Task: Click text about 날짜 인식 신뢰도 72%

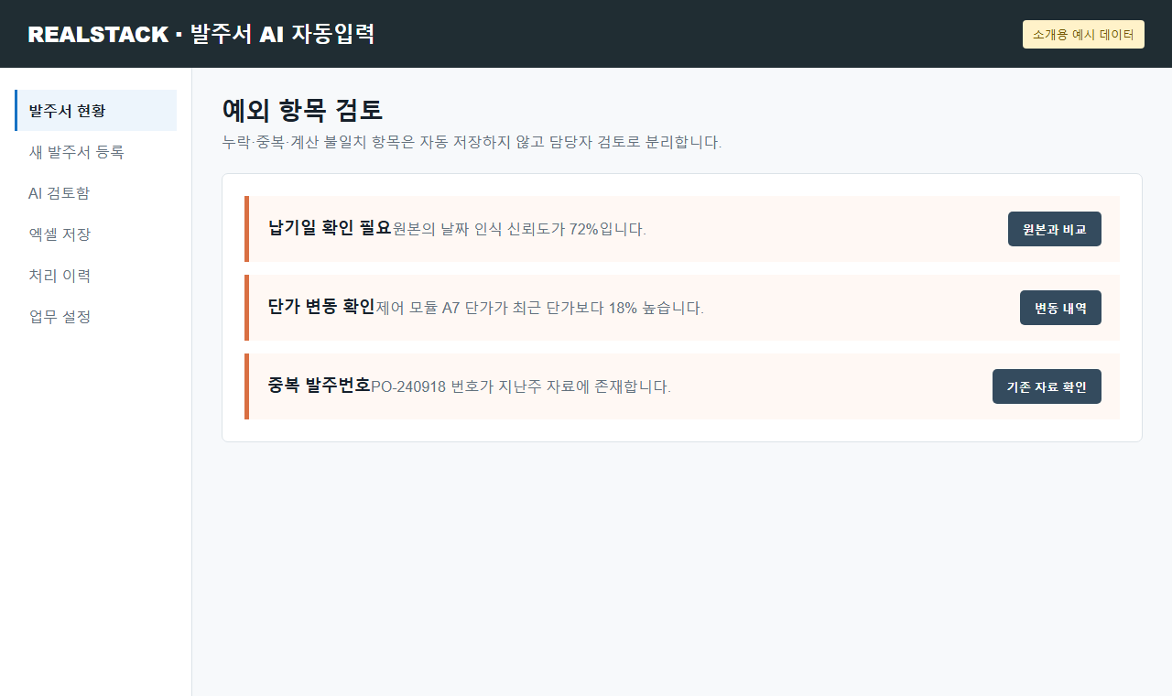Action: click(519, 229)
